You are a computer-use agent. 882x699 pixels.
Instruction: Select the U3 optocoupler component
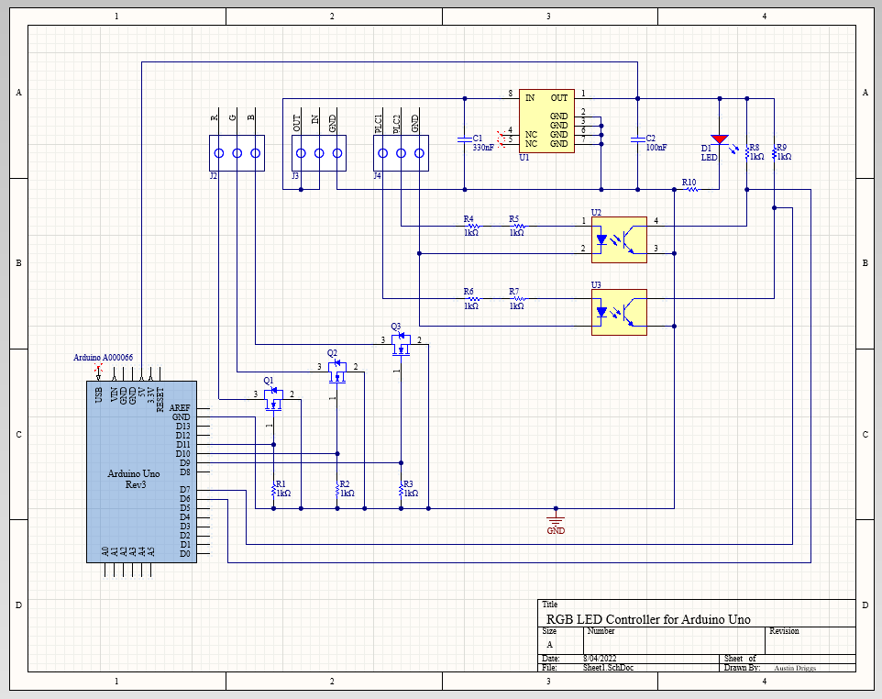click(x=618, y=312)
